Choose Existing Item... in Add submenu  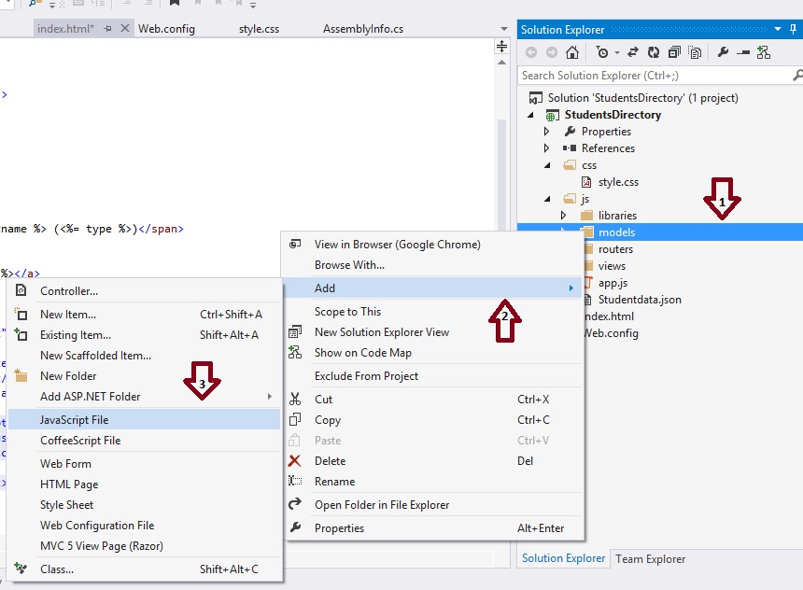coord(145,335)
